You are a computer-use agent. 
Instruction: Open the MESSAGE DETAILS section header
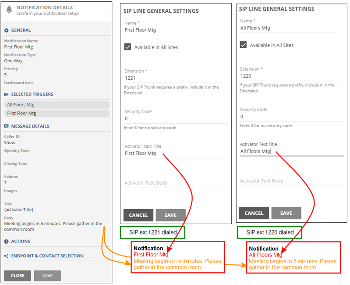click(x=30, y=126)
